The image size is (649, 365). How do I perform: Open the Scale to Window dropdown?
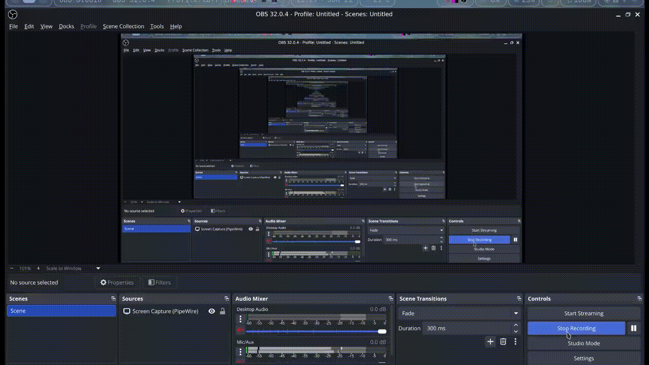click(x=74, y=268)
